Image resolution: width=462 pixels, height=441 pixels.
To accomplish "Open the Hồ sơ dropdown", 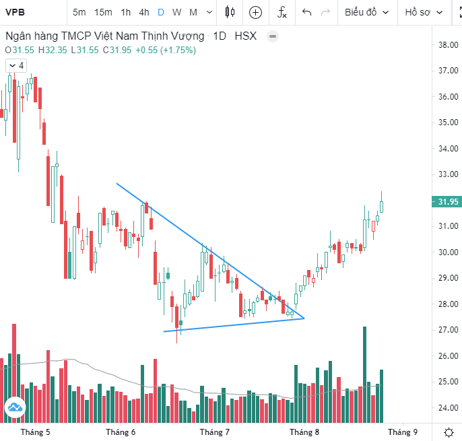I will (x=424, y=12).
